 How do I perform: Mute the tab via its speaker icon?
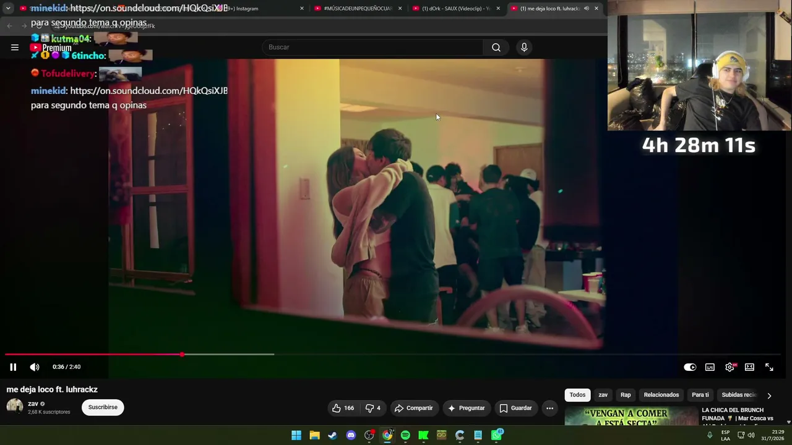(x=586, y=9)
